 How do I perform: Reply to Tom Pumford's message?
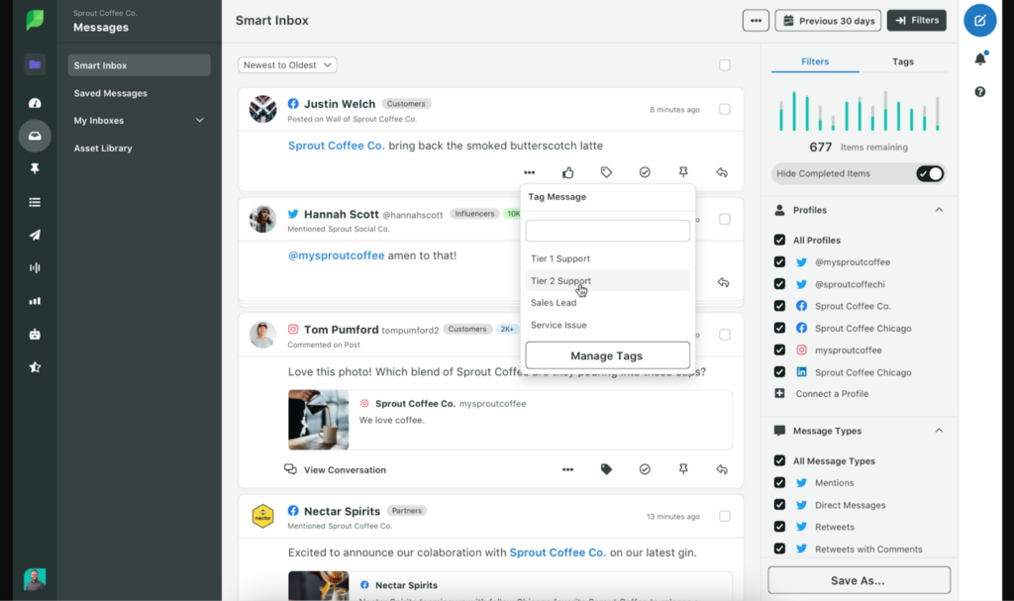(722, 469)
